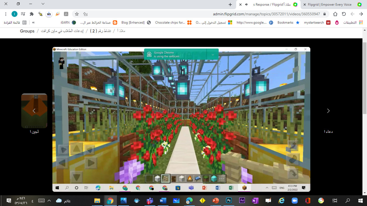Show hidden system tray icons
The height and width of the screenshot is (206, 367).
[49, 201]
